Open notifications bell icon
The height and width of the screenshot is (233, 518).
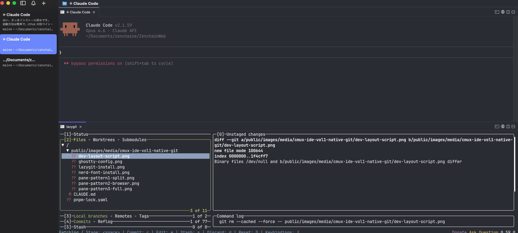33,3
